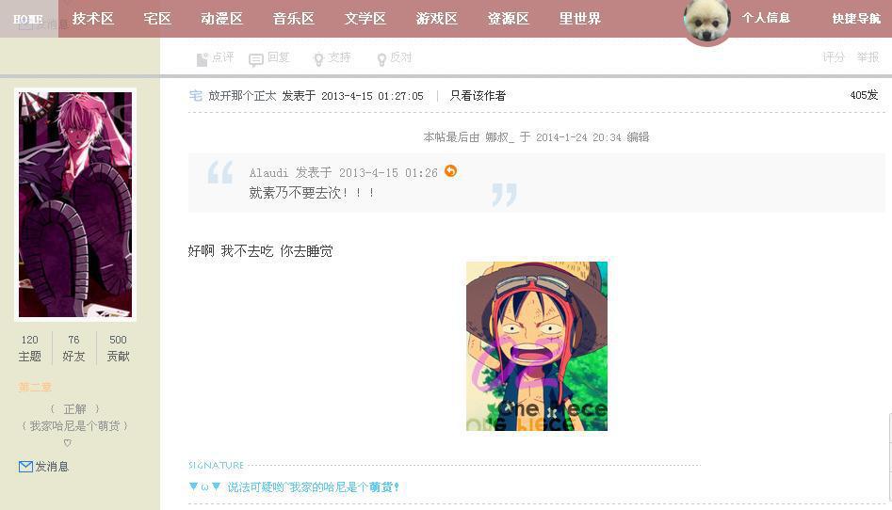Click the orange quote jump-back arrow icon
The width and height of the screenshot is (892, 510).
tap(450, 170)
